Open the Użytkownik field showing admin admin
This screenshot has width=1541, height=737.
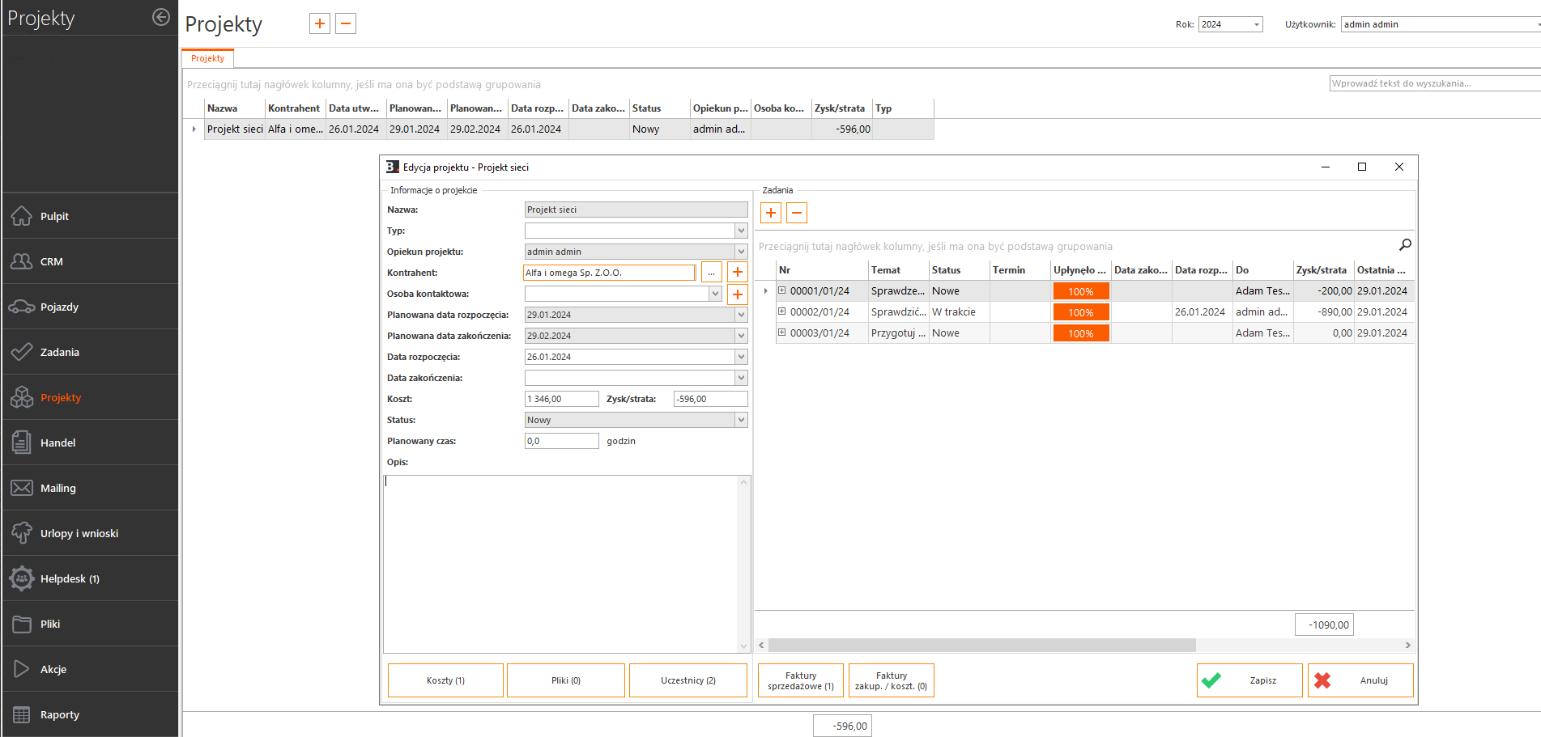1441,24
